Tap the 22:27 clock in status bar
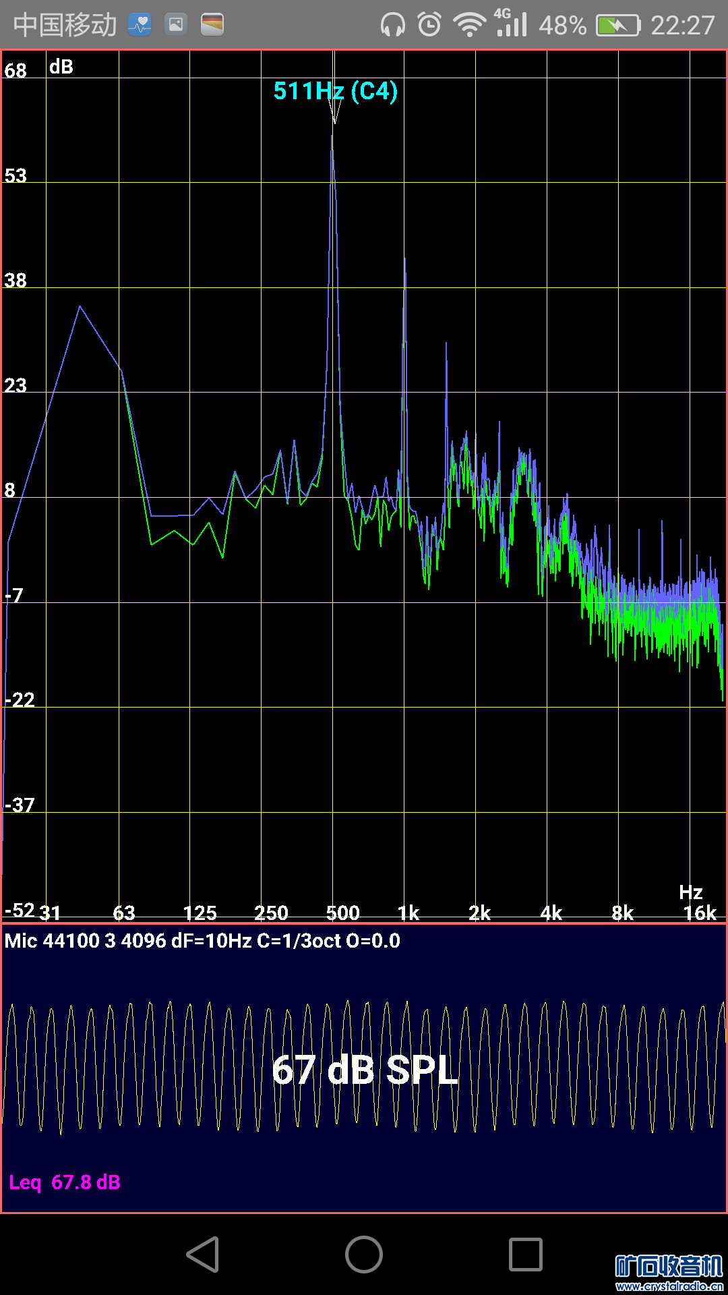Screen dimensions: 728x1295 [x=682, y=26]
